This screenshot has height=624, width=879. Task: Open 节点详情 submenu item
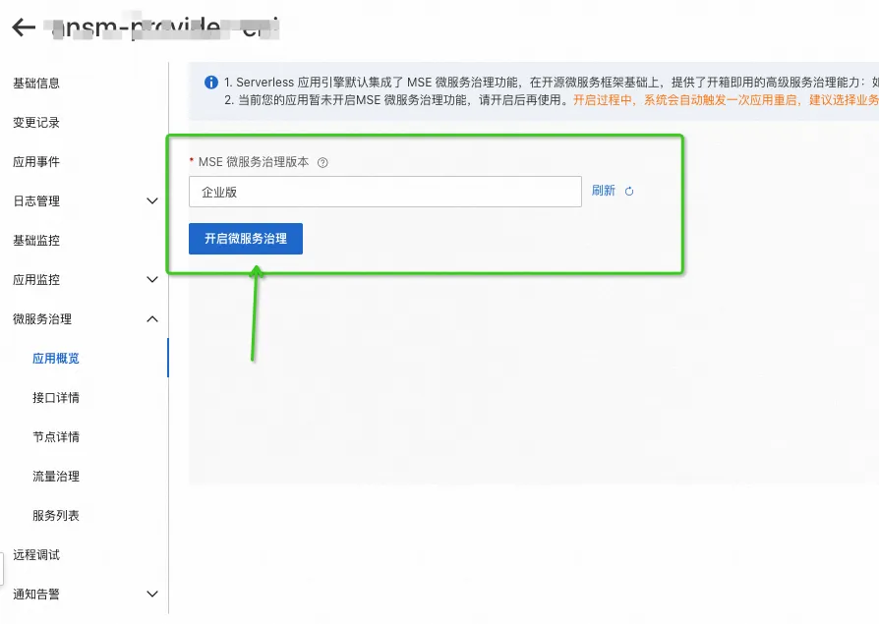56,436
